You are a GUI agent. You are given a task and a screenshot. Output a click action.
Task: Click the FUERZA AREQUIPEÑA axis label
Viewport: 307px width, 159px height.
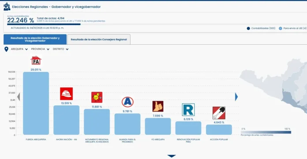coord(36,140)
